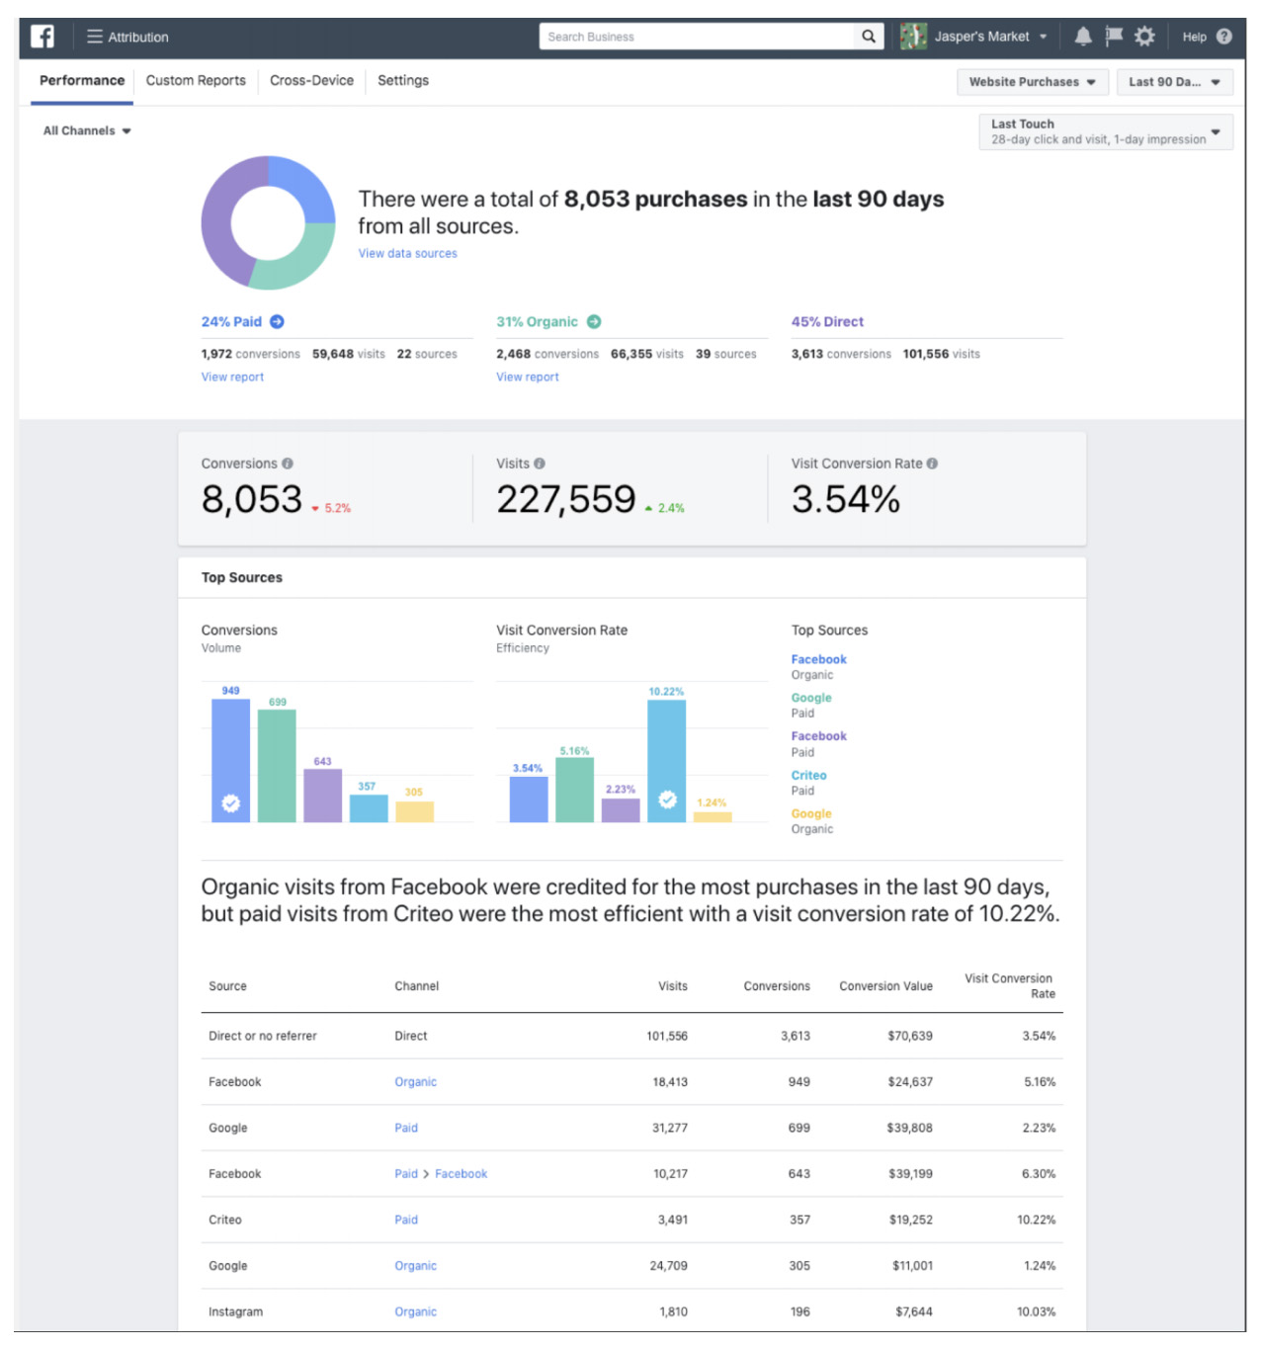Click Facebook Paid in Top Sources legend
This screenshot has width=1261, height=1350.
(818, 744)
